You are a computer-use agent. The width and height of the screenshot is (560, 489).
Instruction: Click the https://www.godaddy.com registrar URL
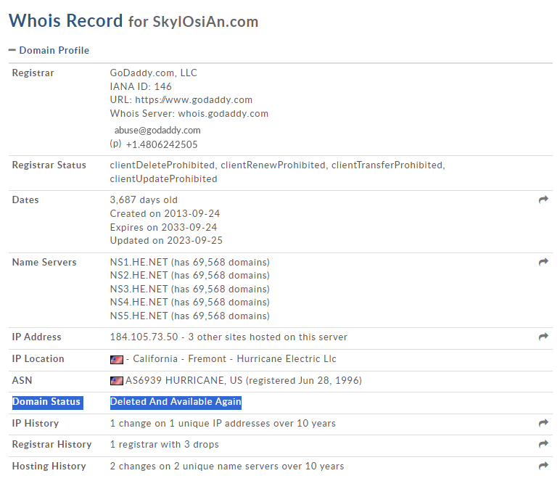[x=194, y=99]
